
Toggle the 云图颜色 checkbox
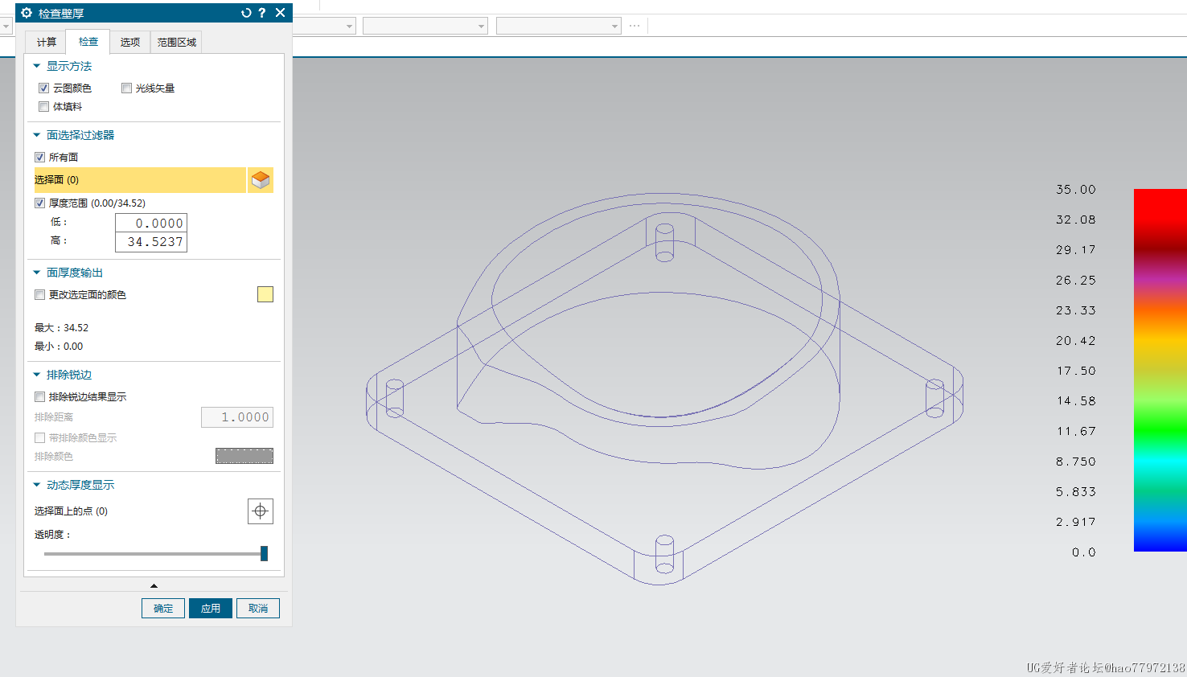[44, 88]
